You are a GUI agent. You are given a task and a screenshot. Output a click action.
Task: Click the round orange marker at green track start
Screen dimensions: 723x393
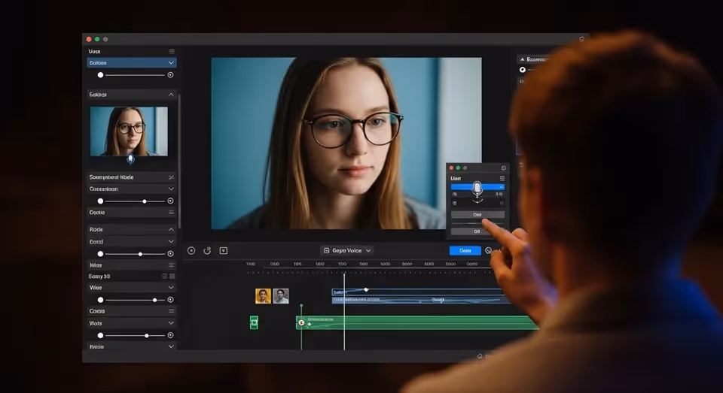301,322
